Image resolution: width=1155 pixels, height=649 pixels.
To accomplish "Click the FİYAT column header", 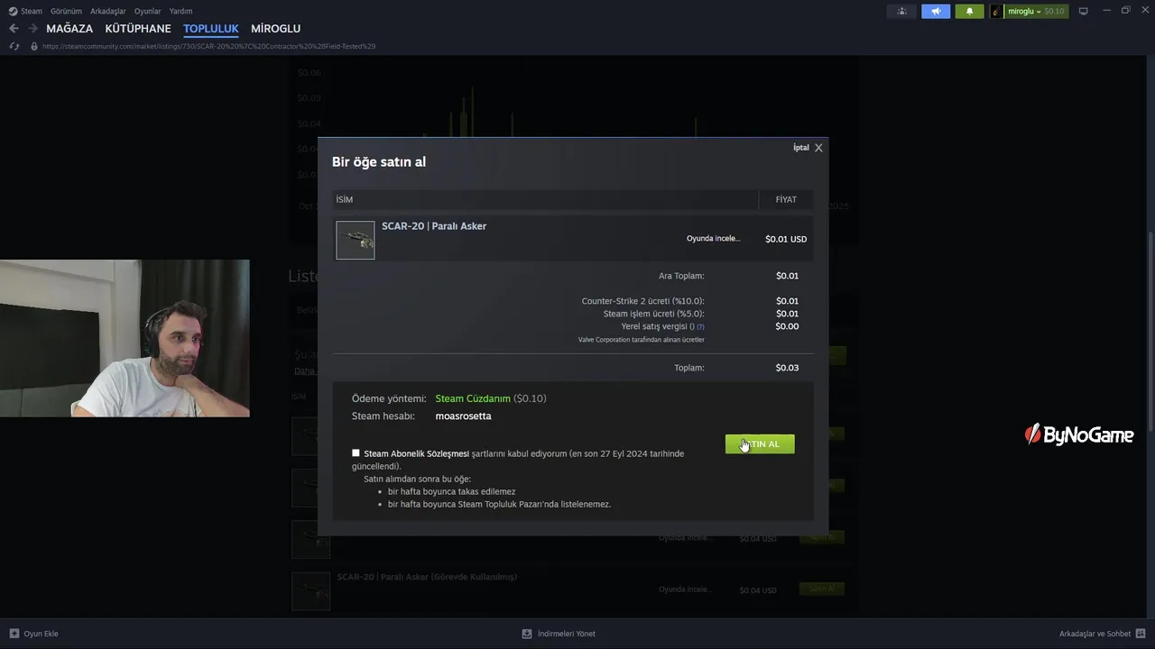I will (x=786, y=199).
